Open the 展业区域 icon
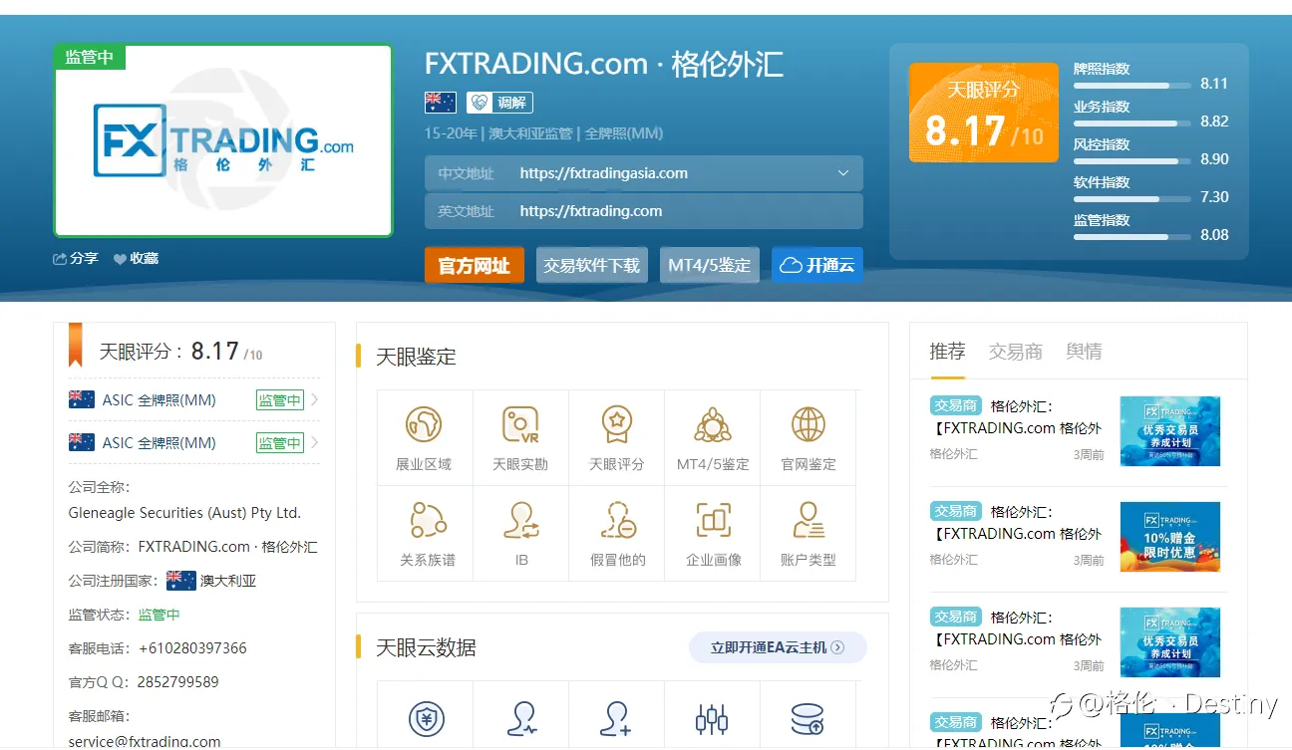This screenshot has height=750, width=1292. tap(424, 424)
